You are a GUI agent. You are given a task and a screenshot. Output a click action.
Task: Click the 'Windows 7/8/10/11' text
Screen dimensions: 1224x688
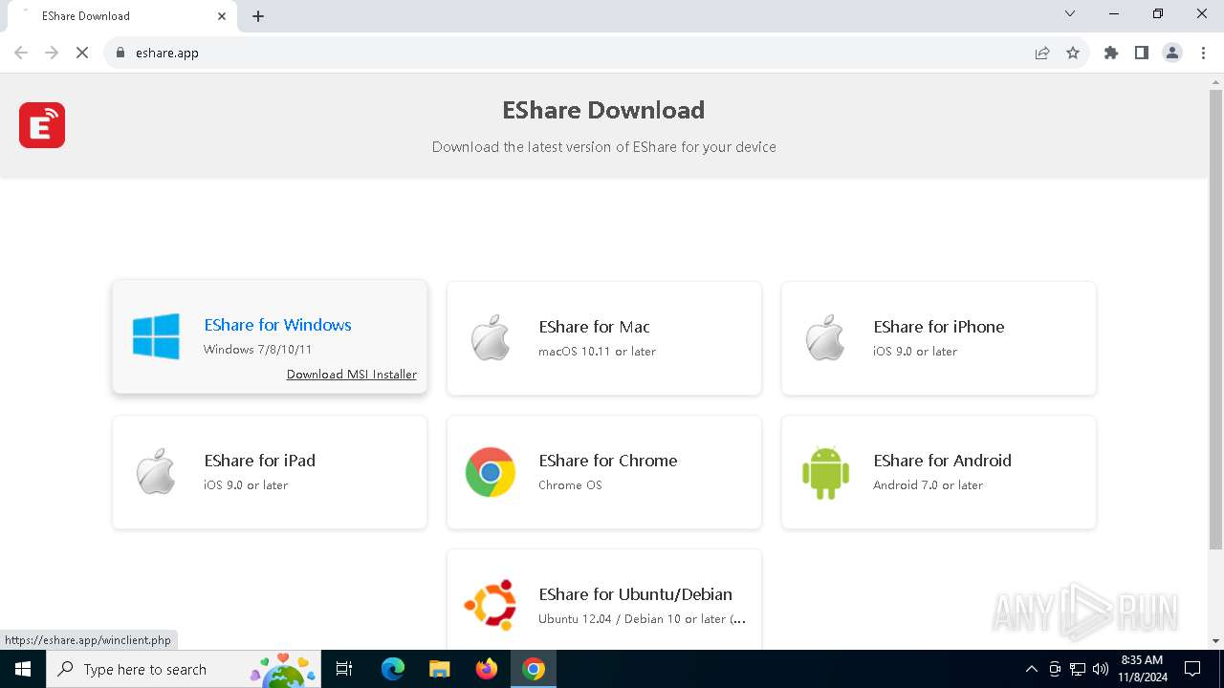pos(258,350)
